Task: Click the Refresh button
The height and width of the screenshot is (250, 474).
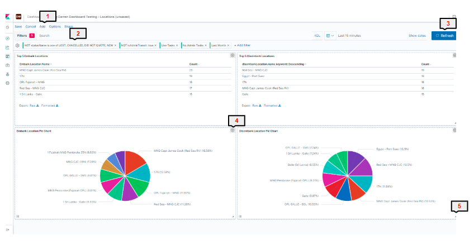Action: point(444,36)
